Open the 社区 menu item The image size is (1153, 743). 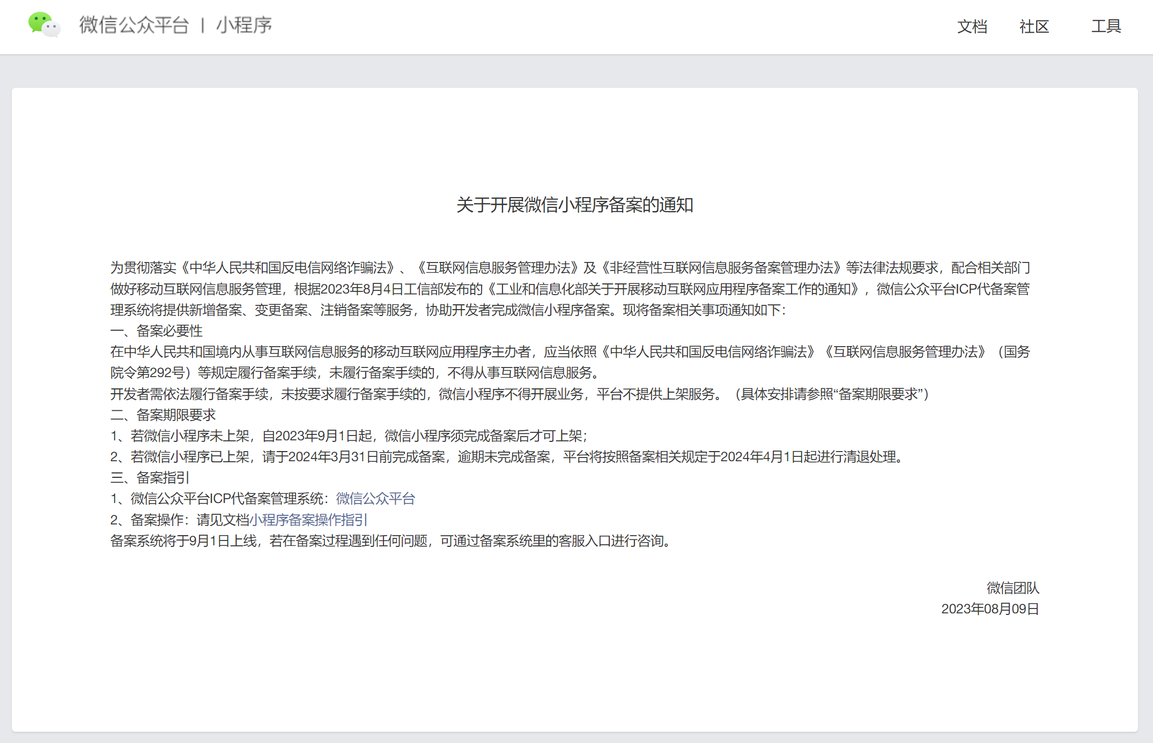(1034, 26)
